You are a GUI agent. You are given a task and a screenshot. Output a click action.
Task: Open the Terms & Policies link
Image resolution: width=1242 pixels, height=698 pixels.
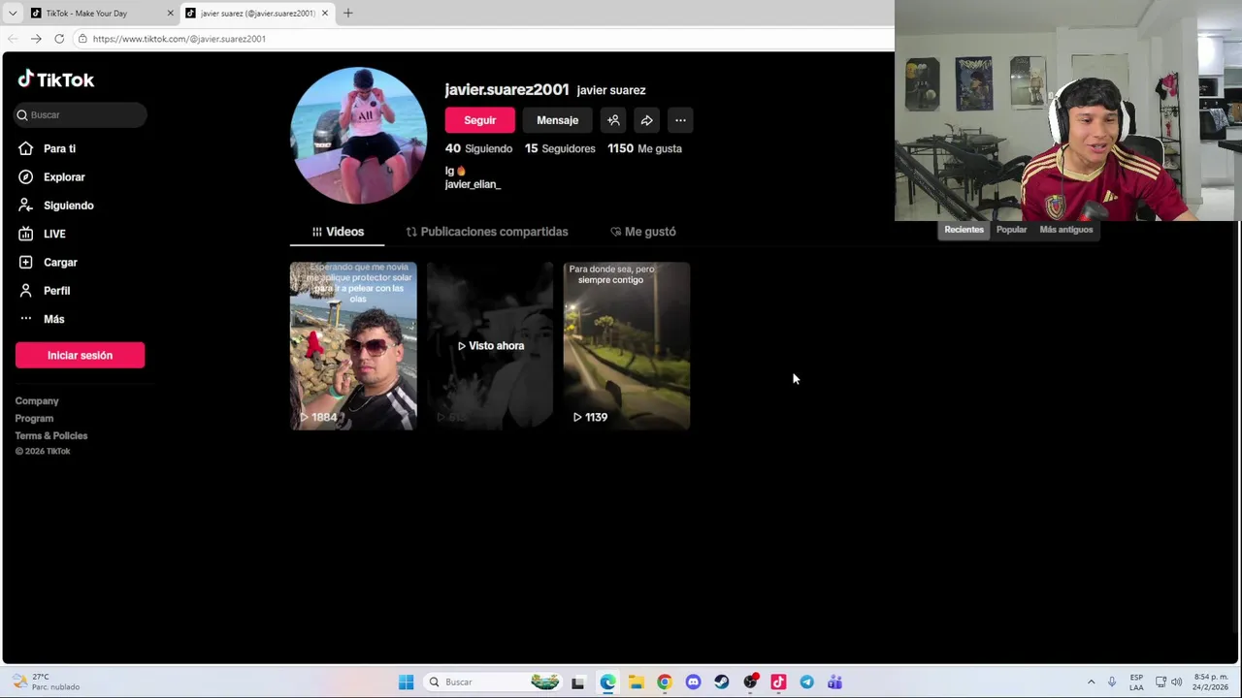(x=51, y=436)
